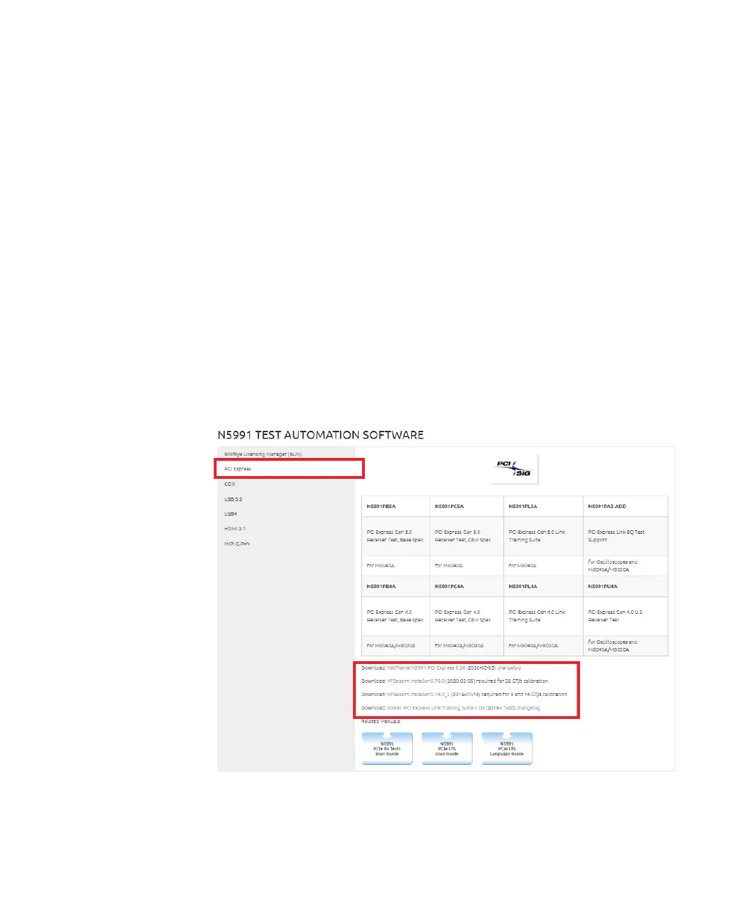Click 'PCI Express Gen 4.0 Receiver Test, CEM Spec' cell
The height and width of the screenshot is (902, 752).
click(x=467, y=616)
